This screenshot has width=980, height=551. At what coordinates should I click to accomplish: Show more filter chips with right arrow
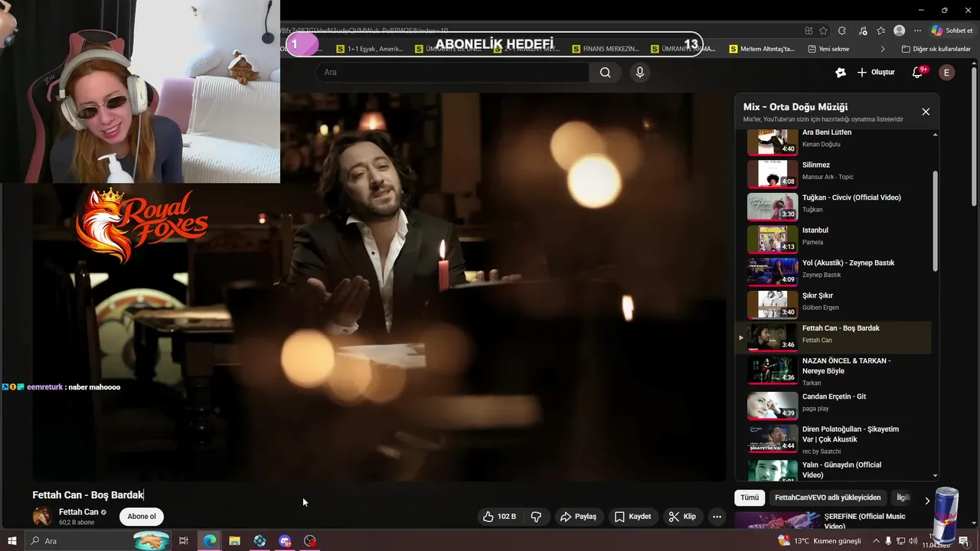(x=927, y=500)
